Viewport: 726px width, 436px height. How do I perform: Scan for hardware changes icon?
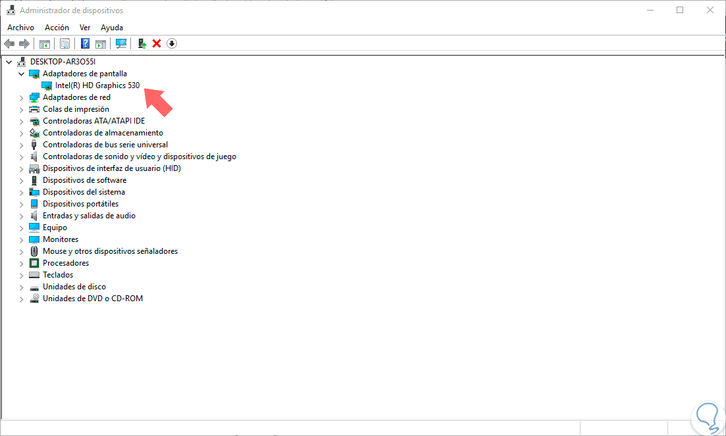click(x=121, y=43)
